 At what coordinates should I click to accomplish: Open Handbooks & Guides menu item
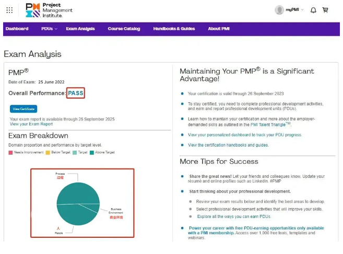174,29
